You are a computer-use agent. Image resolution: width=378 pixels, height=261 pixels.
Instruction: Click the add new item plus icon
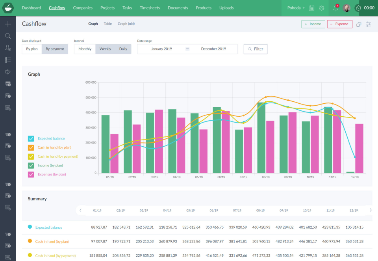[x=8, y=24]
